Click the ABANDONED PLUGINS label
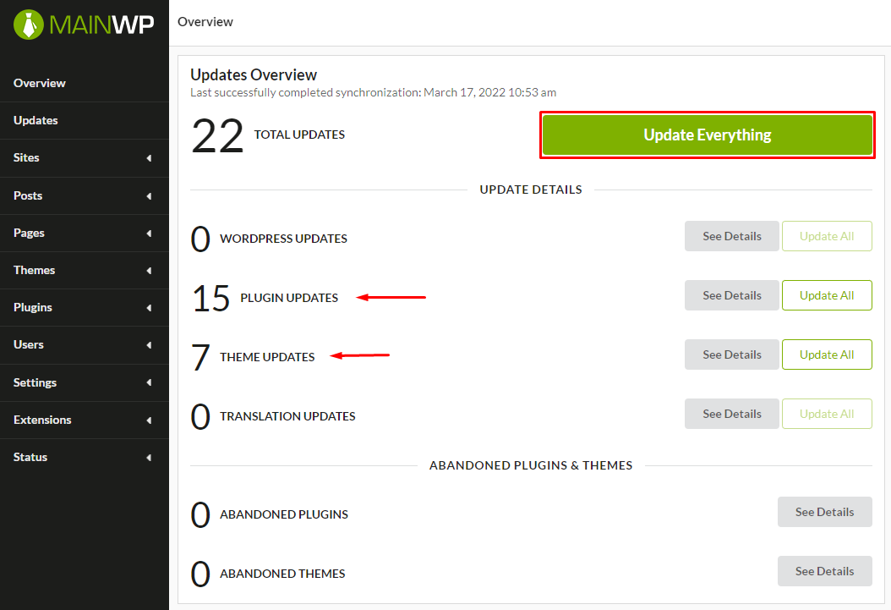891x610 pixels. pyautogui.click(x=284, y=514)
